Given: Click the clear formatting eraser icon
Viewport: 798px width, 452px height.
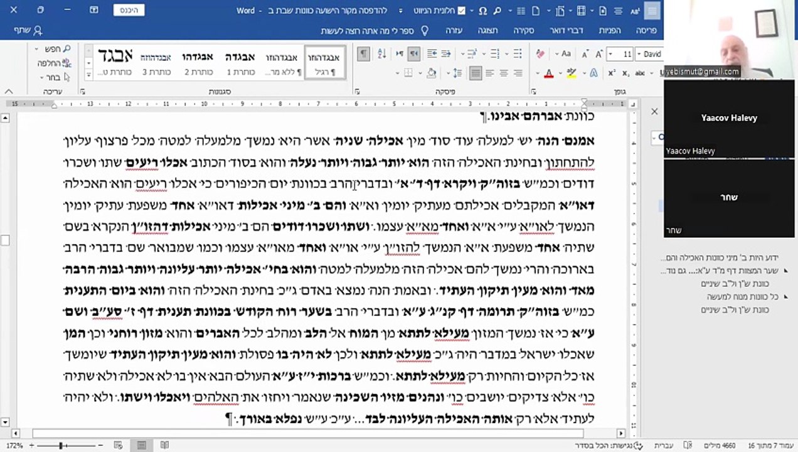Looking at the screenshot, I should tap(541, 54).
